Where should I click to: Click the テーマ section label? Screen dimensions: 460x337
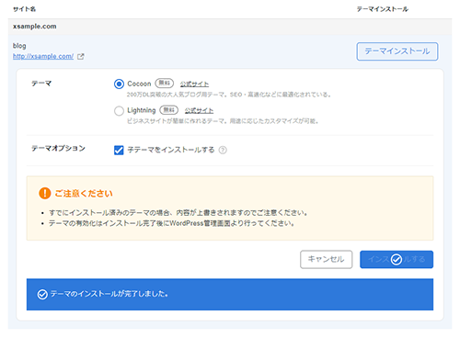coord(41,84)
